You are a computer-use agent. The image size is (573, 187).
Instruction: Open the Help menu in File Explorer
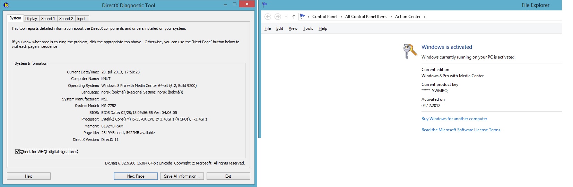coord(323,28)
